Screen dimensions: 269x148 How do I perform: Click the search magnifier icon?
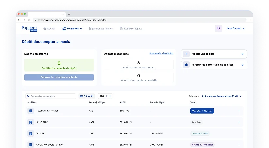coord(28,96)
